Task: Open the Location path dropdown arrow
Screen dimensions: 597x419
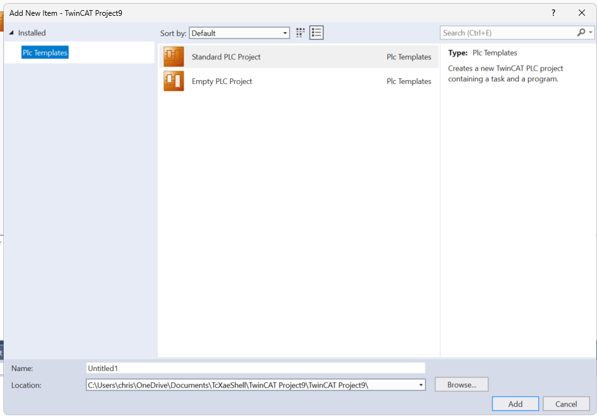Action: pyautogui.click(x=421, y=385)
